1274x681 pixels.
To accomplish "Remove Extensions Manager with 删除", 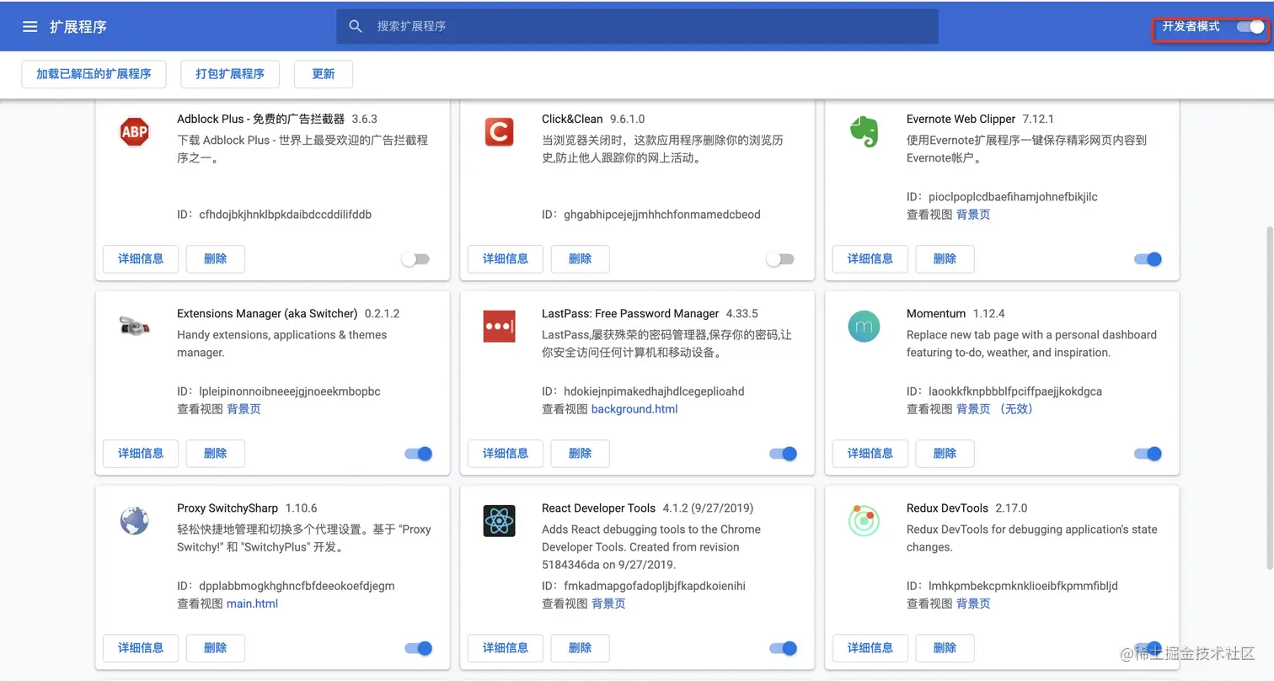I will tap(216, 454).
